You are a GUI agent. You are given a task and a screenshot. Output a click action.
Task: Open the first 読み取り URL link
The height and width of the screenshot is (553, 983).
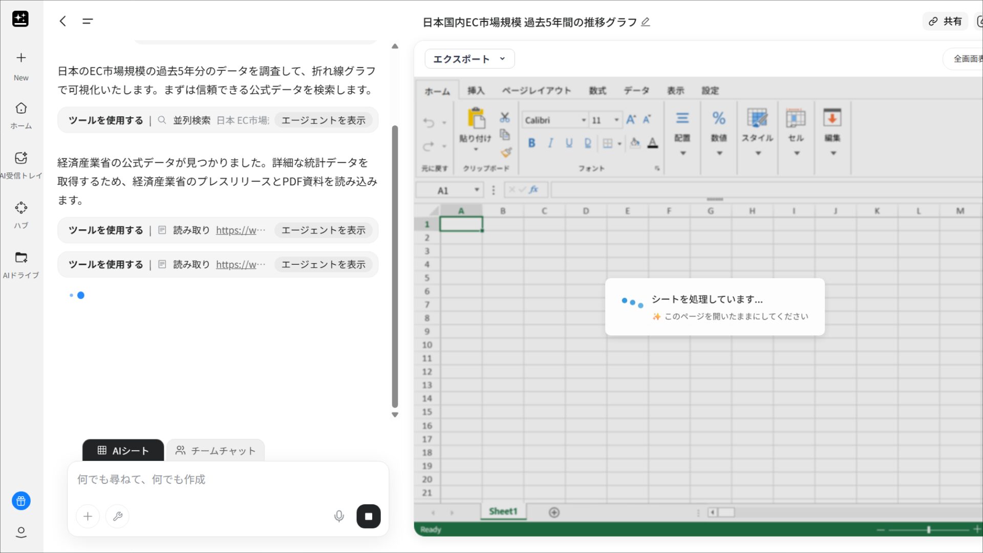[x=240, y=230]
